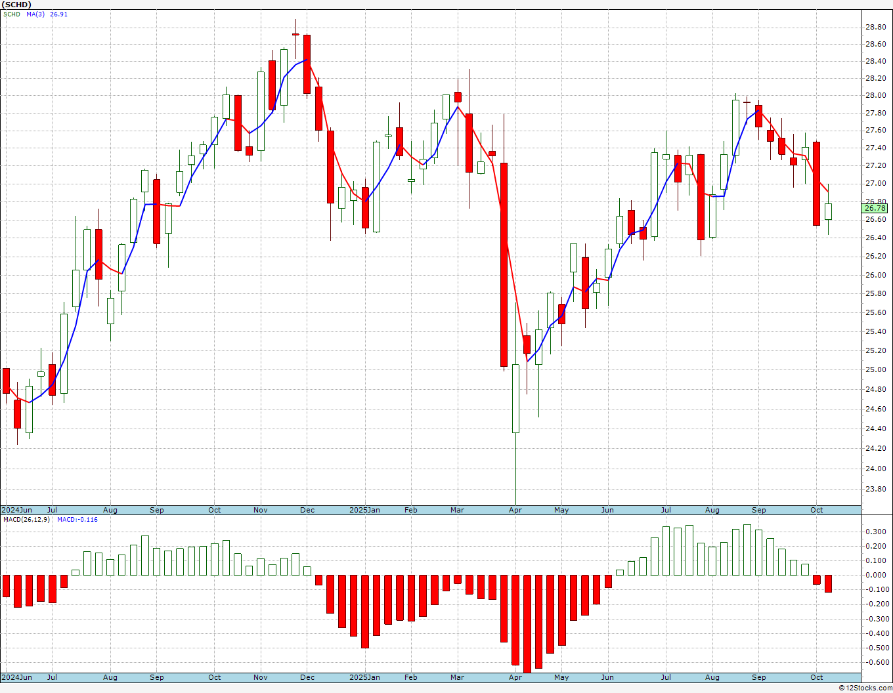This screenshot has height=693, width=893.
Task: Click the 0.000 MACD zero-line label
Action: (x=875, y=576)
